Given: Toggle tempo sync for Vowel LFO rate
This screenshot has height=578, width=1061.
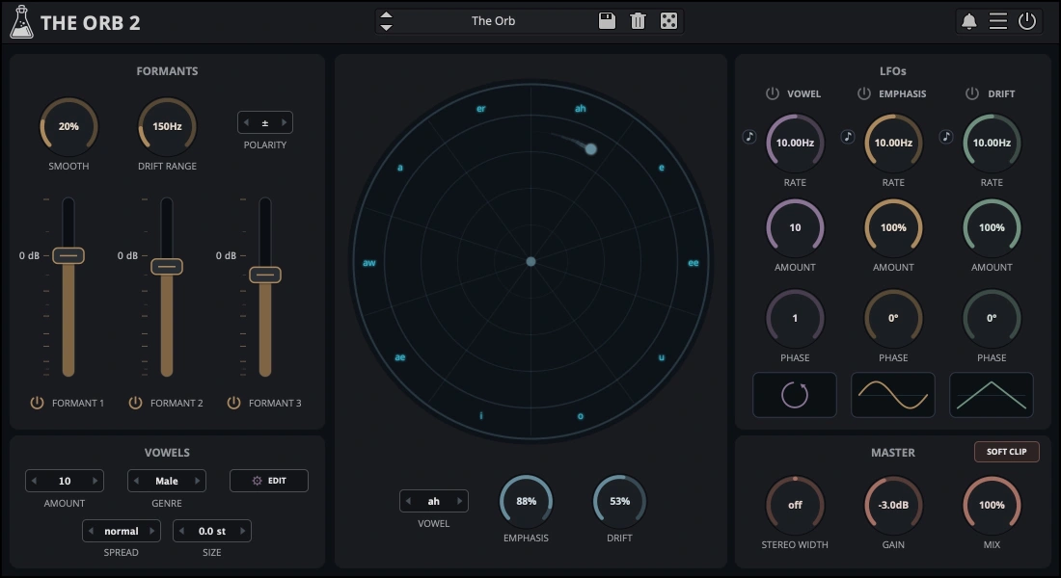Looking at the screenshot, I should 749,137.
